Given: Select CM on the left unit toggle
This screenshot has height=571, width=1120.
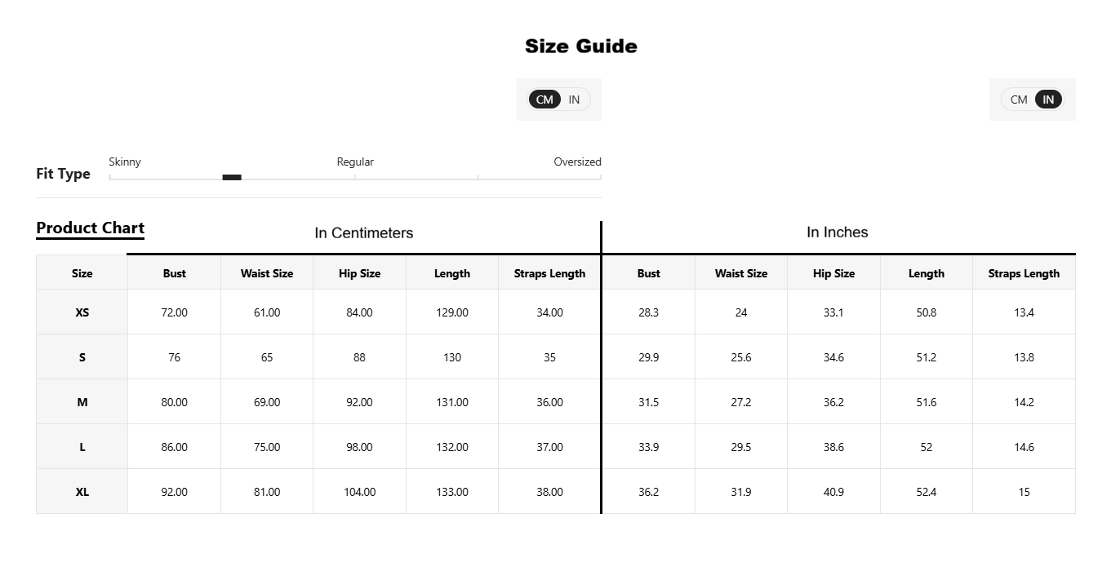Looking at the screenshot, I should click(544, 100).
